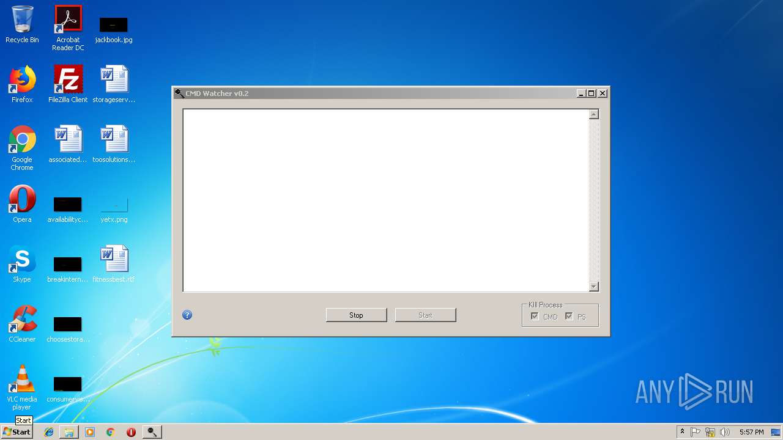The height and width of the screenshot is (440, 783).
Task: Select the CCleaner desktop shortcut
Action: pos(22,324)
